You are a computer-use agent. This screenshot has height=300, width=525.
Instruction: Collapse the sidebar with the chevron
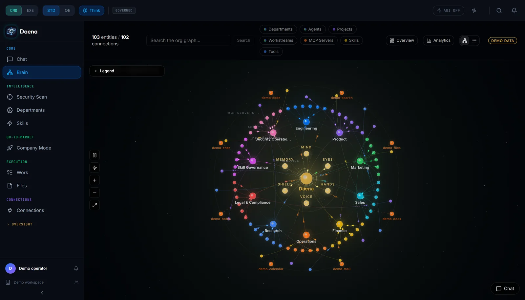42,293
